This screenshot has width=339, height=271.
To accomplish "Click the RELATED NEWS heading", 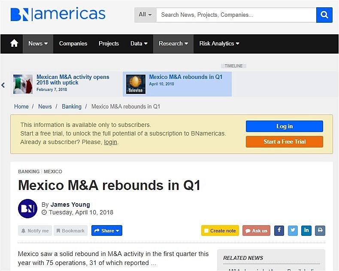I will pos(243,258).
